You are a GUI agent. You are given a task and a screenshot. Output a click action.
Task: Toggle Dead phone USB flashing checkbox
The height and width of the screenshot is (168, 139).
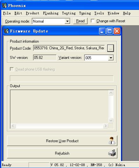coord(12,69)
